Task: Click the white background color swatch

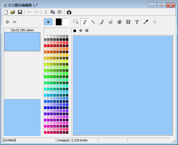Action: (66, 22)
